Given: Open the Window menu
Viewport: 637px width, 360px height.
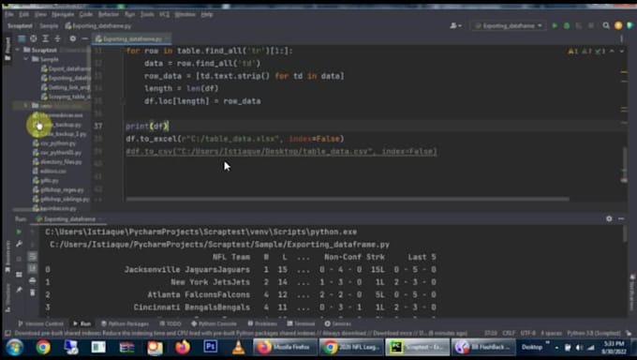Looking at the screenshot, I should [x=185, y=14].
